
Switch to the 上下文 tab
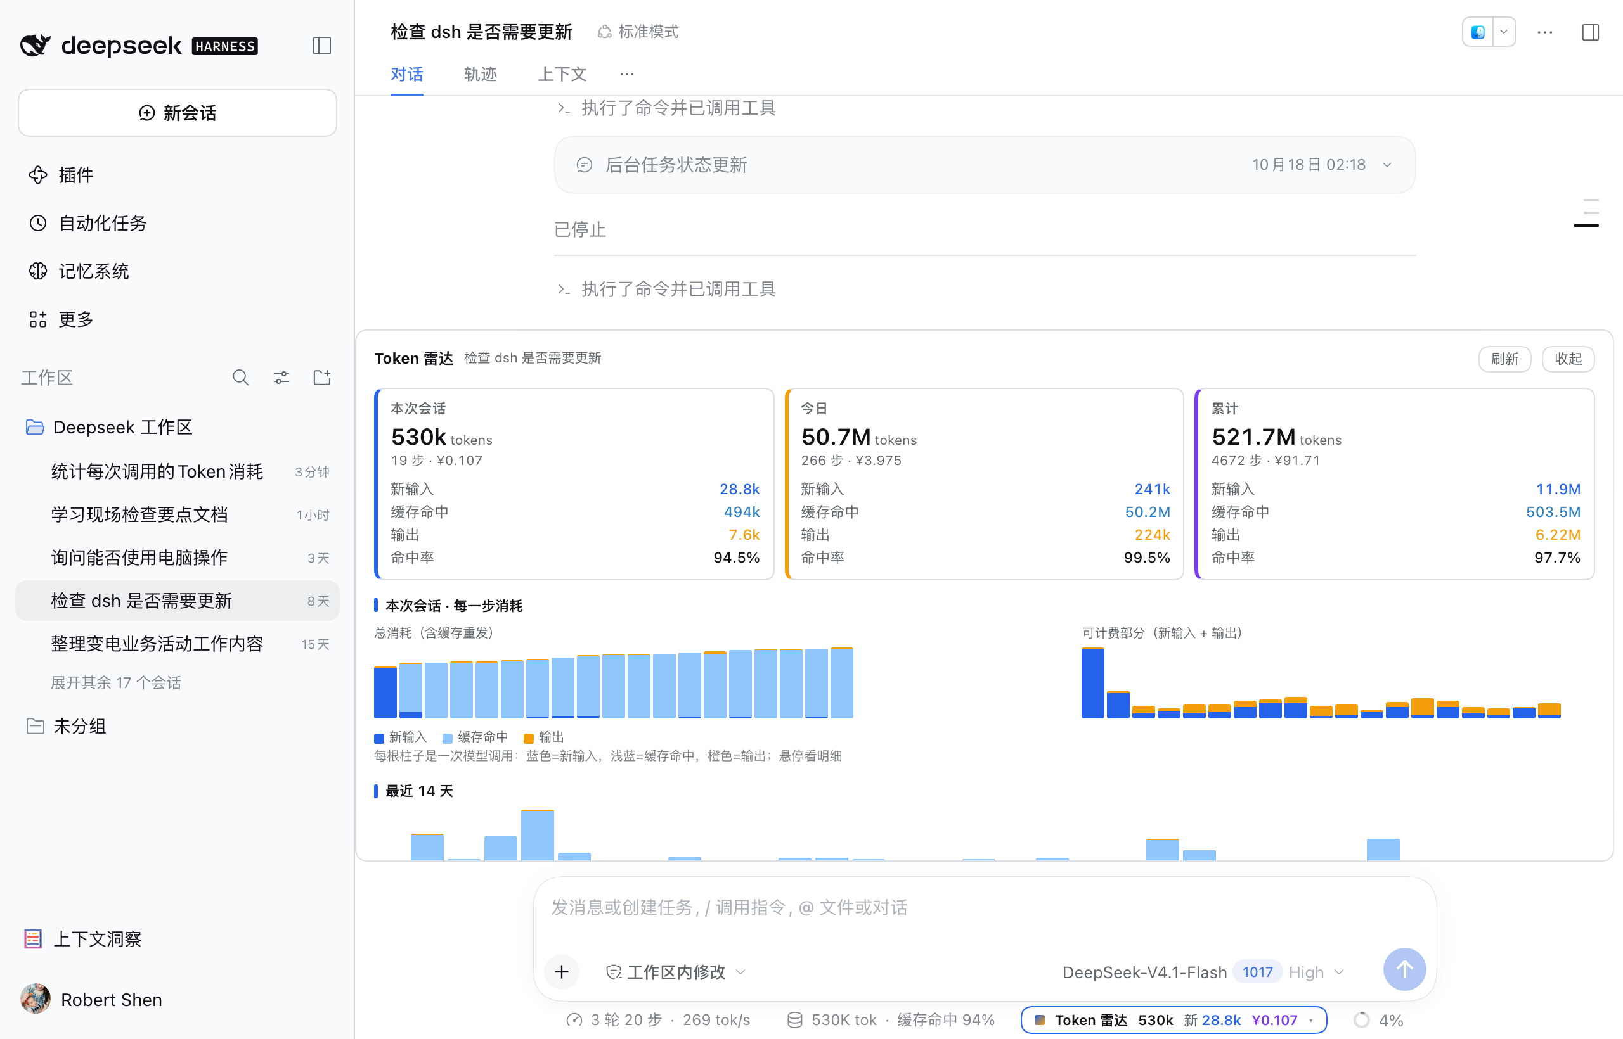[x=562, y=74]
